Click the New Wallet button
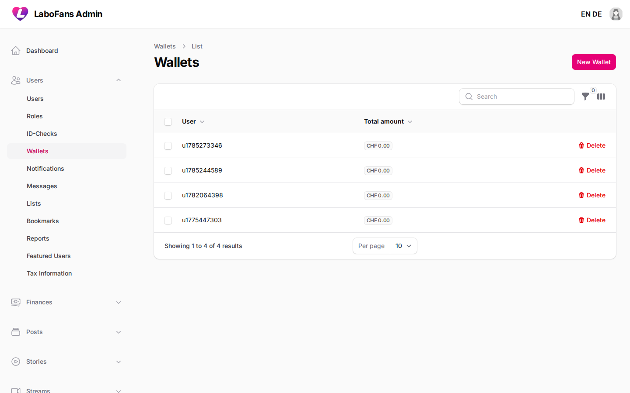The image size is (630, 393). tap(594, 62)
